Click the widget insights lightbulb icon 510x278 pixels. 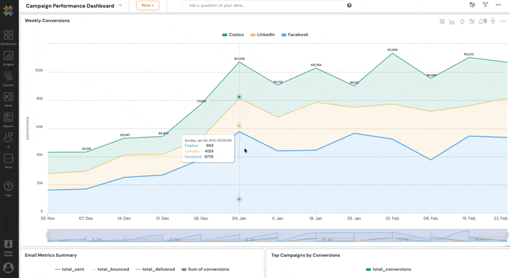[462, 21]
